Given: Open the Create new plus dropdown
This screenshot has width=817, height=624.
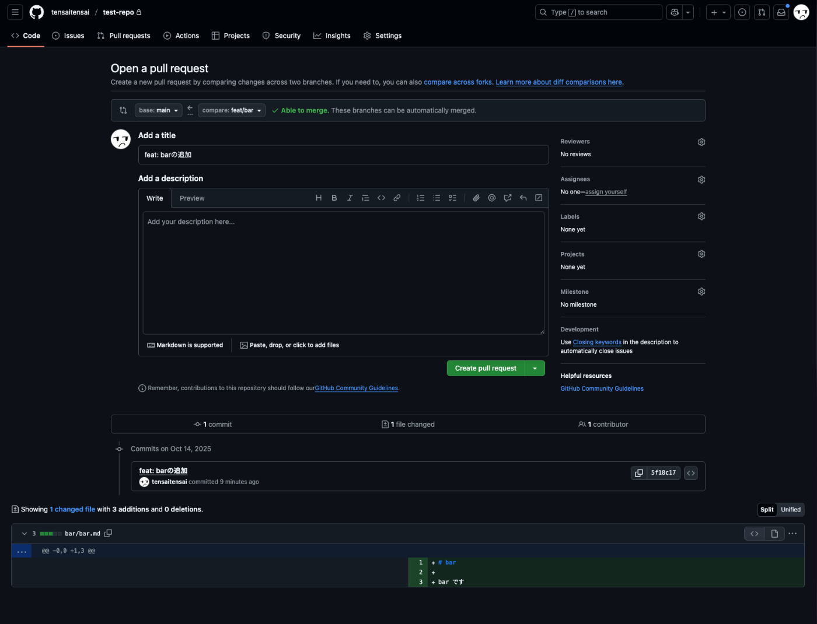Looking at the screenshot, I should tap(718, 12).
